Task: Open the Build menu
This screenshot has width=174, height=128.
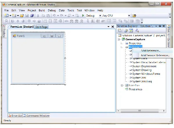Action: click(x=42, y=10)
